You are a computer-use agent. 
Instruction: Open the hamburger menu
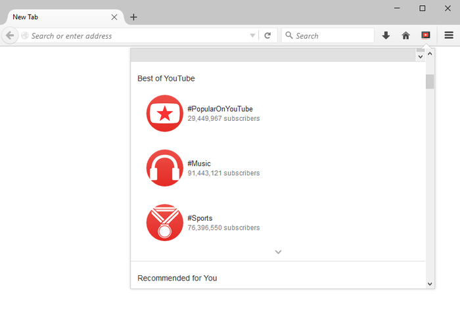[x=449, y=35]
